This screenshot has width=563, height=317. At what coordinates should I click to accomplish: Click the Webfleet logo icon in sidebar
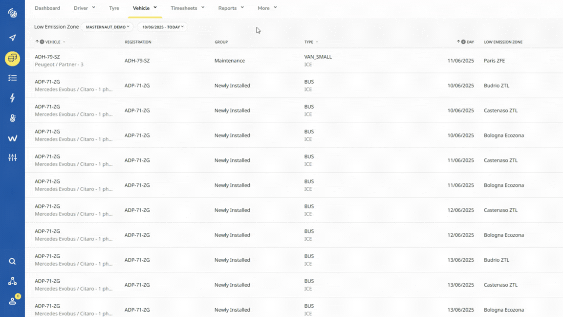point(12,138)
